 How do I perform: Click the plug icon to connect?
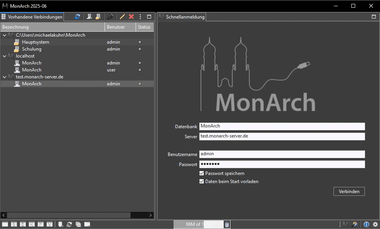click(x=110, y=17)
